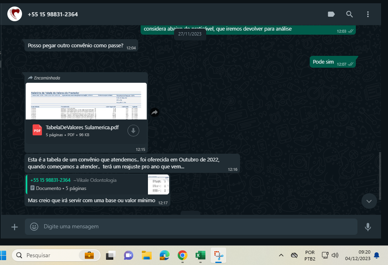Click the Windows taskbar search box
388x265 pixels.
pos(56,255)
